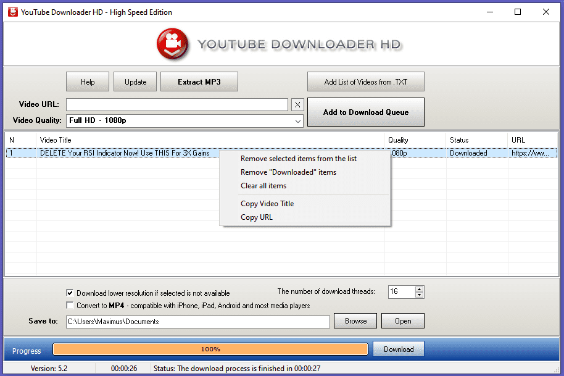Open the Help button
Image resolution: width=564 pixels, height=376 pixels.
(88, 81)
